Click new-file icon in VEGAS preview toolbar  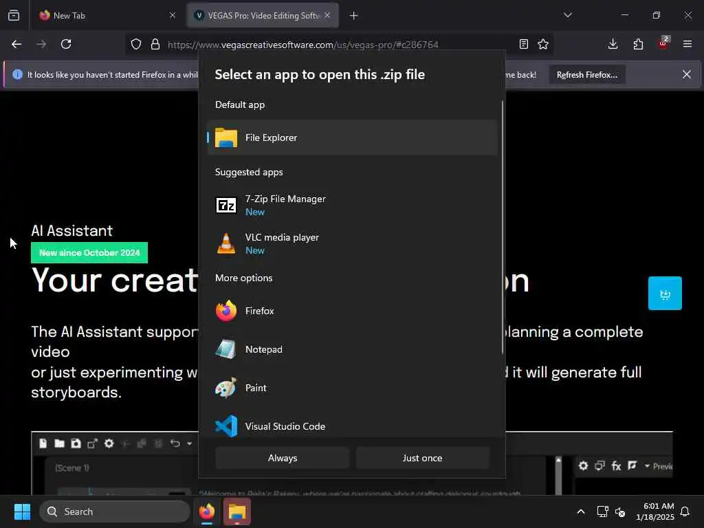click(x=43, y=443)
